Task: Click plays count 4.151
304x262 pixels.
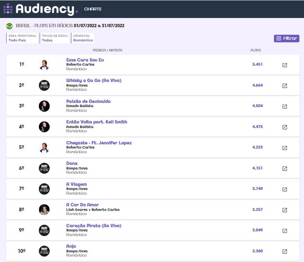Action: tap(258, 168)
